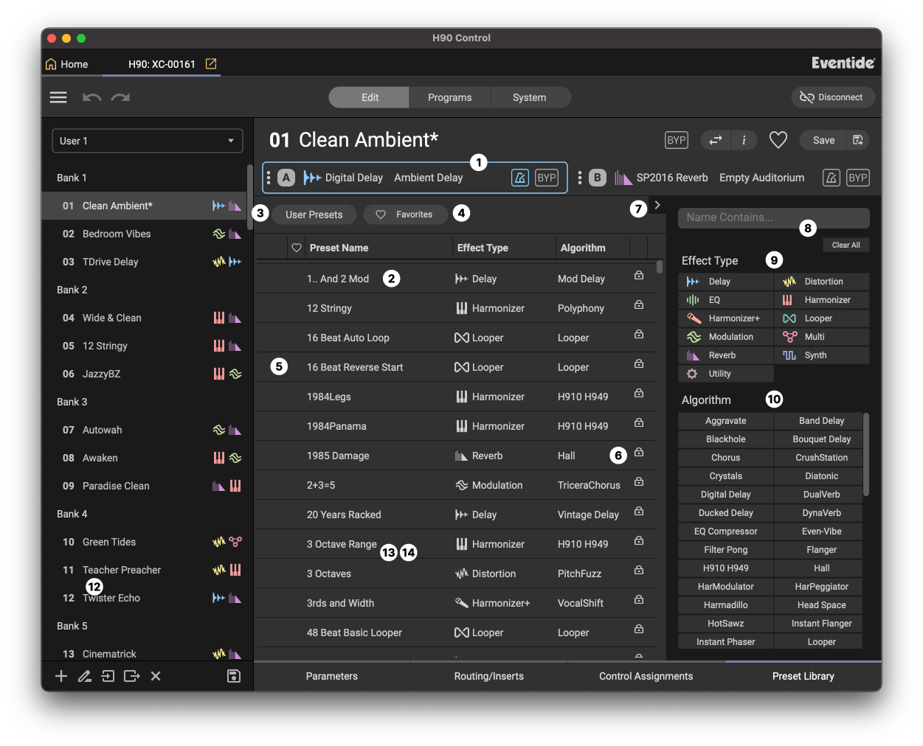The image size is (923, 746).
Task: Open the hamburger menu
Action: 58,97
